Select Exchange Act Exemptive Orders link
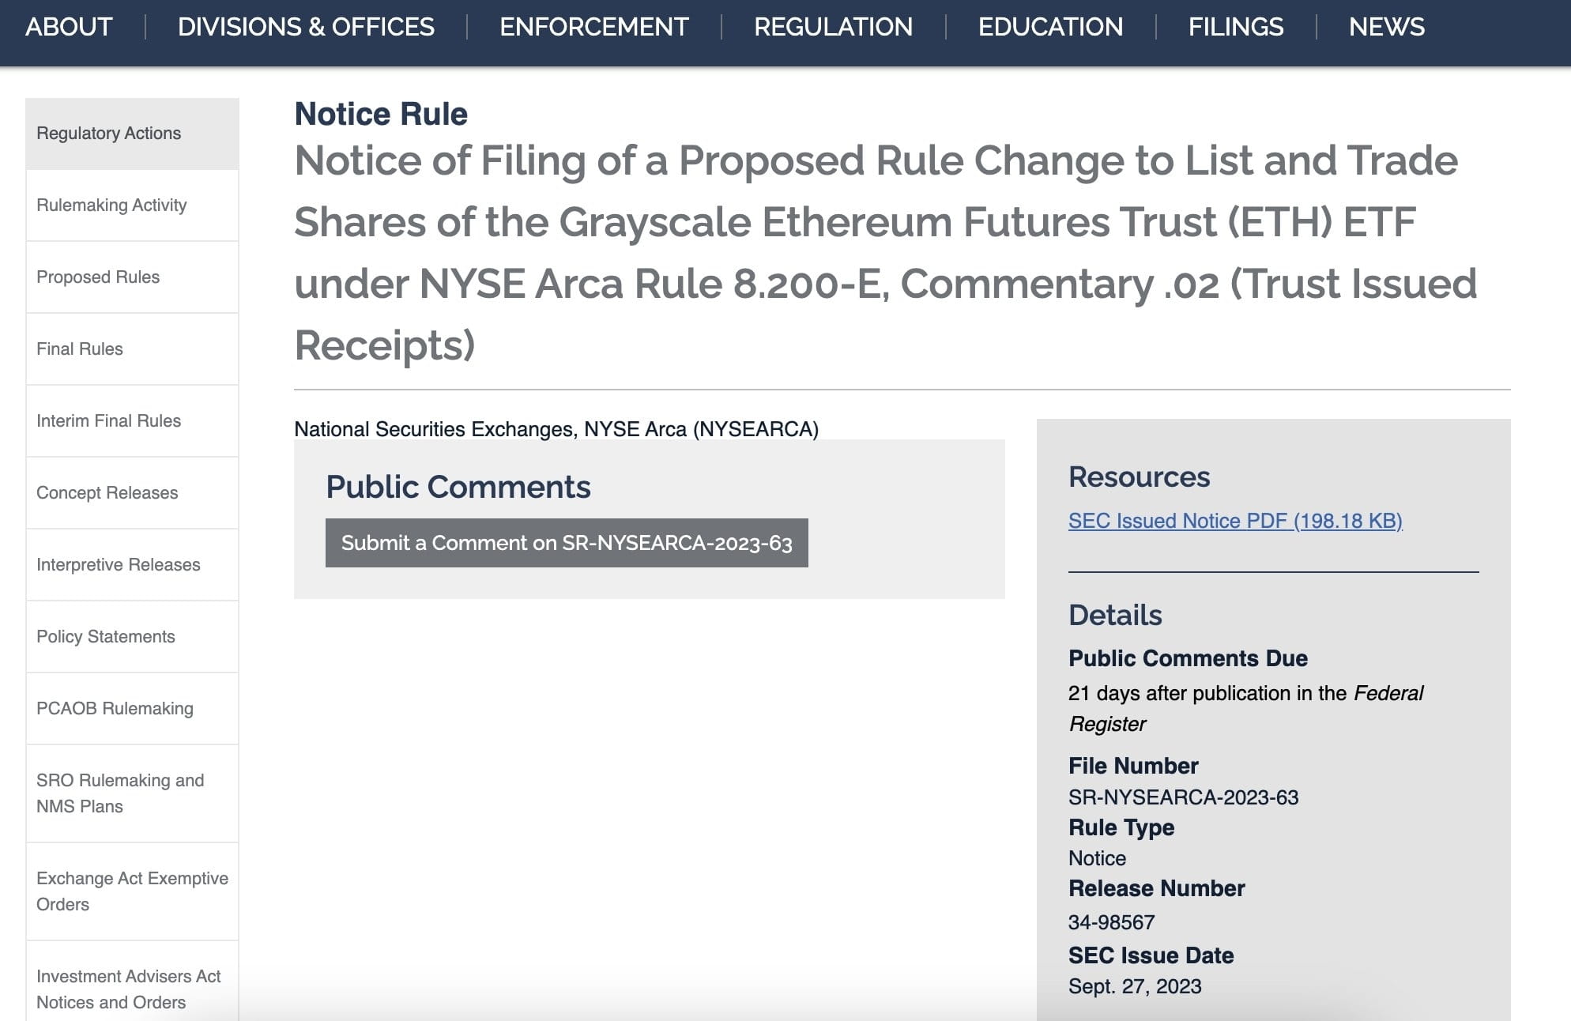Viewport: 1571px width, 1021px height. (132, 891)
